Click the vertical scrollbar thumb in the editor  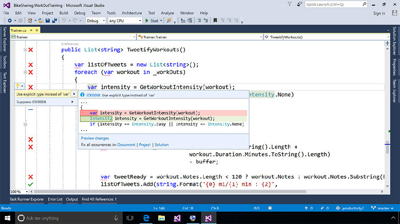point(388,147)
